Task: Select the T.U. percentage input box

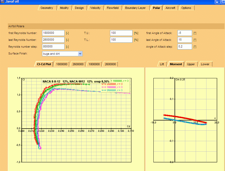Action: point(121,33)
